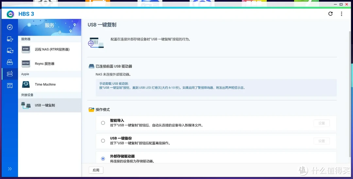Select the 外部存储驱动器 radio button
Image resolution: width=353 pixels, height=179 pixels.
pyautogui.click(x=103, y=159)
